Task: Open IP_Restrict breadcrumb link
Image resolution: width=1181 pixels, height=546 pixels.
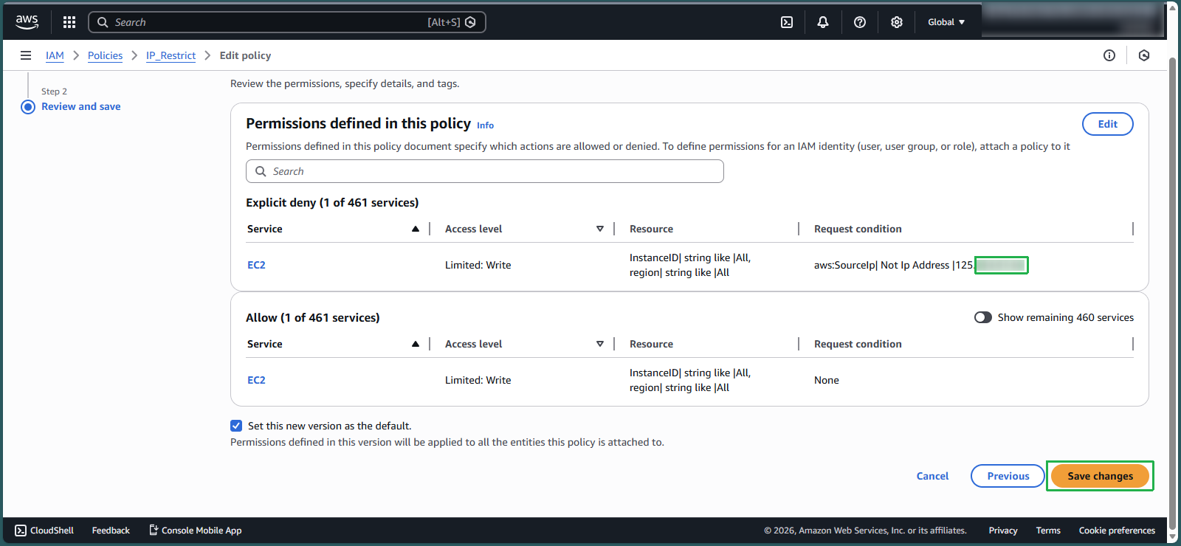Action: [171, 55]
